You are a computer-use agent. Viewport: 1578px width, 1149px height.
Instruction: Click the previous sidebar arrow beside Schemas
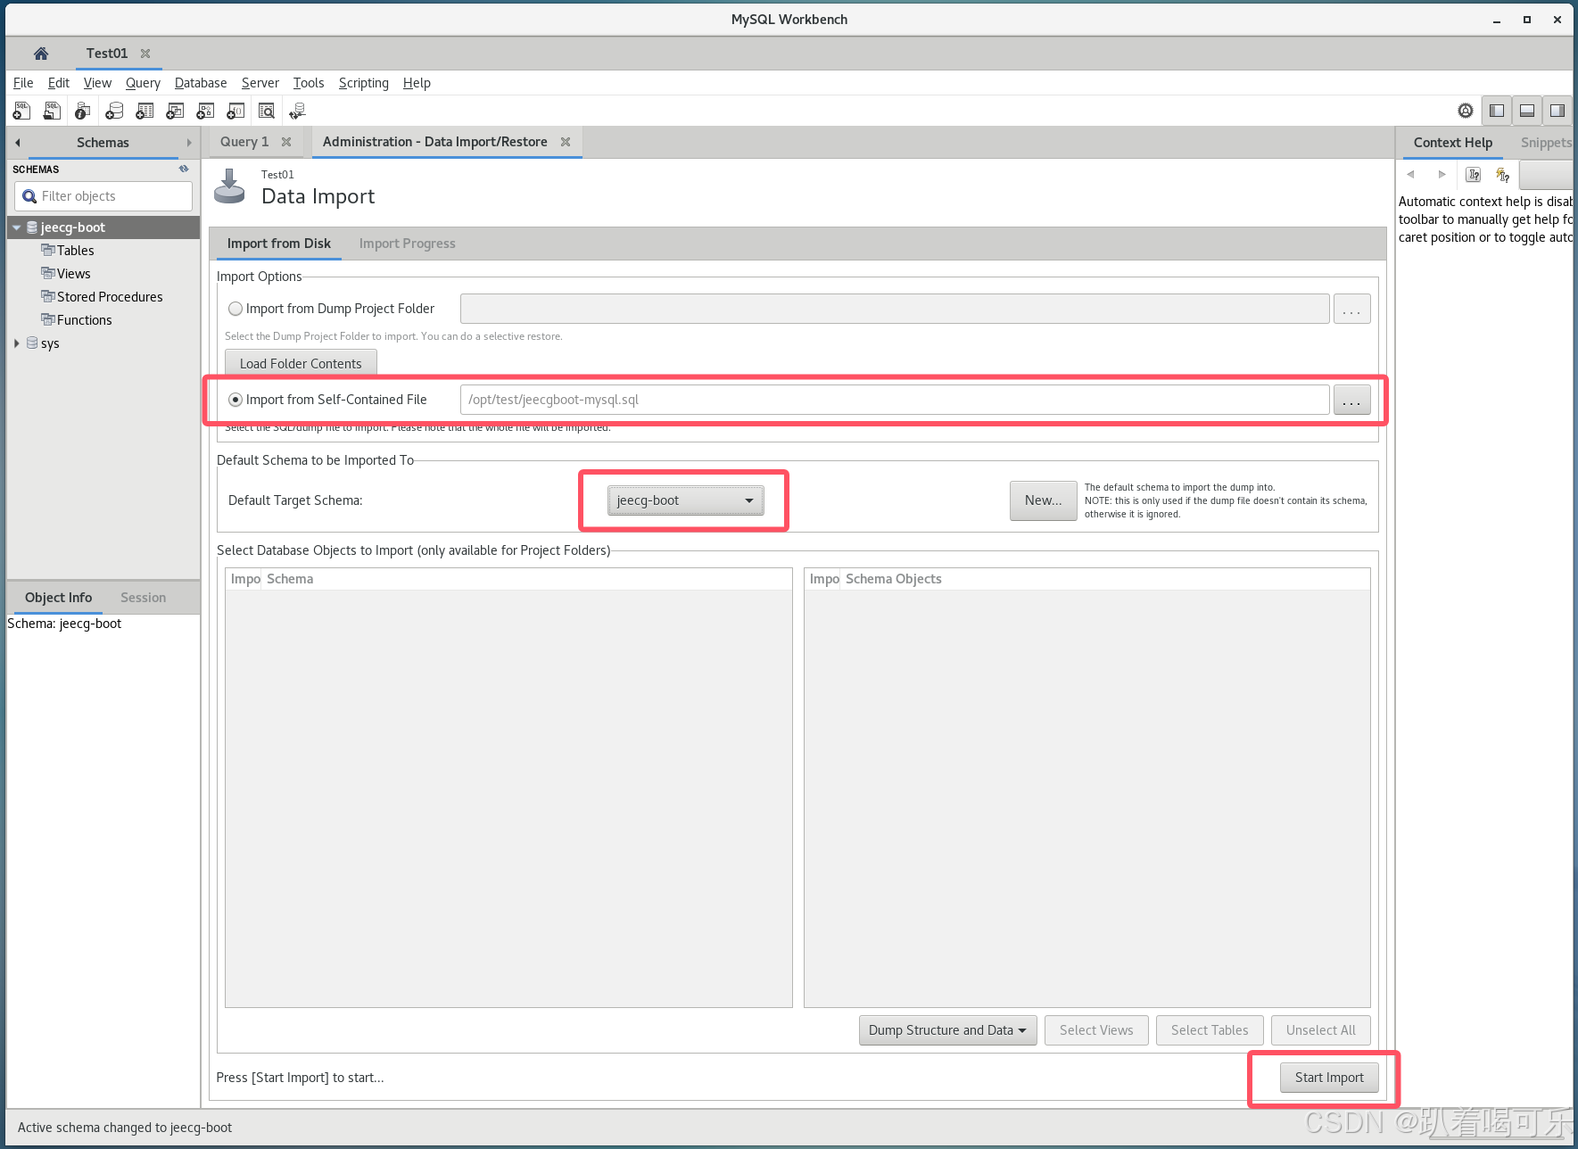coord(17,143)
